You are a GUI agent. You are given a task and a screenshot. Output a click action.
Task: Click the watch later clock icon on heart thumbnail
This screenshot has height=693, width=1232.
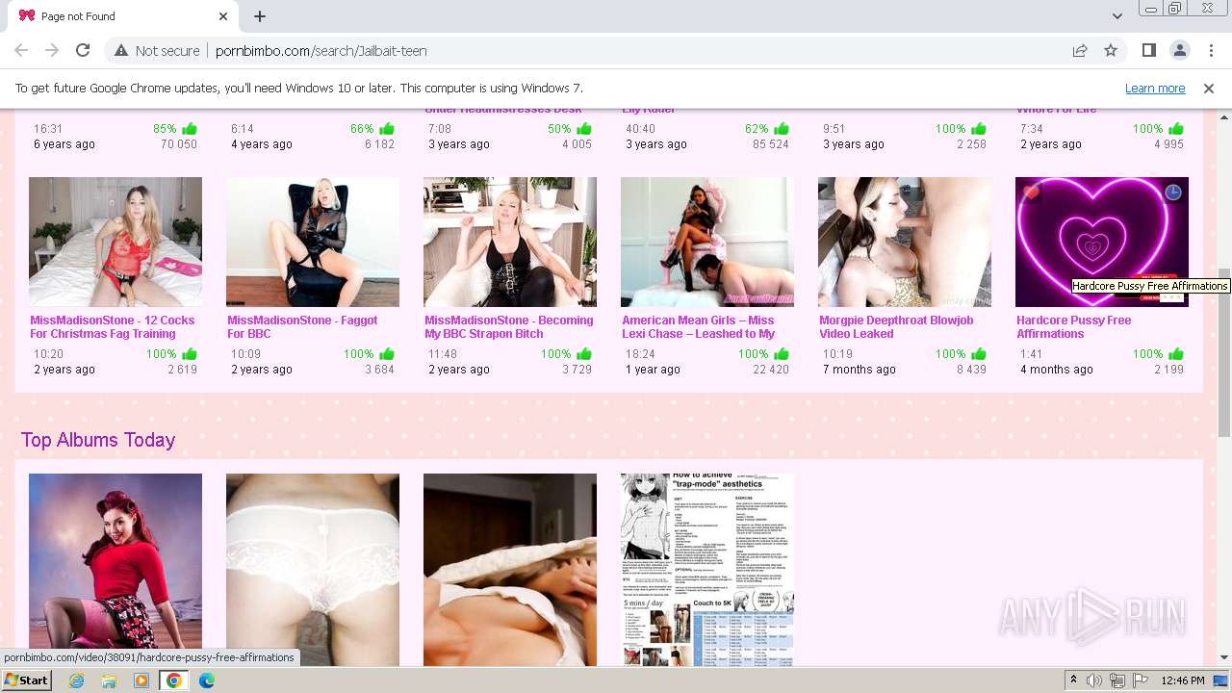1172,192
